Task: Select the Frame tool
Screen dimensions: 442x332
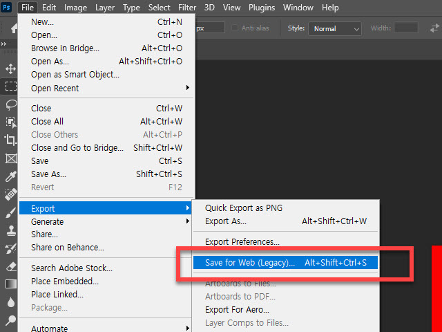Action: pyautogui.click(x=11, y=158)
